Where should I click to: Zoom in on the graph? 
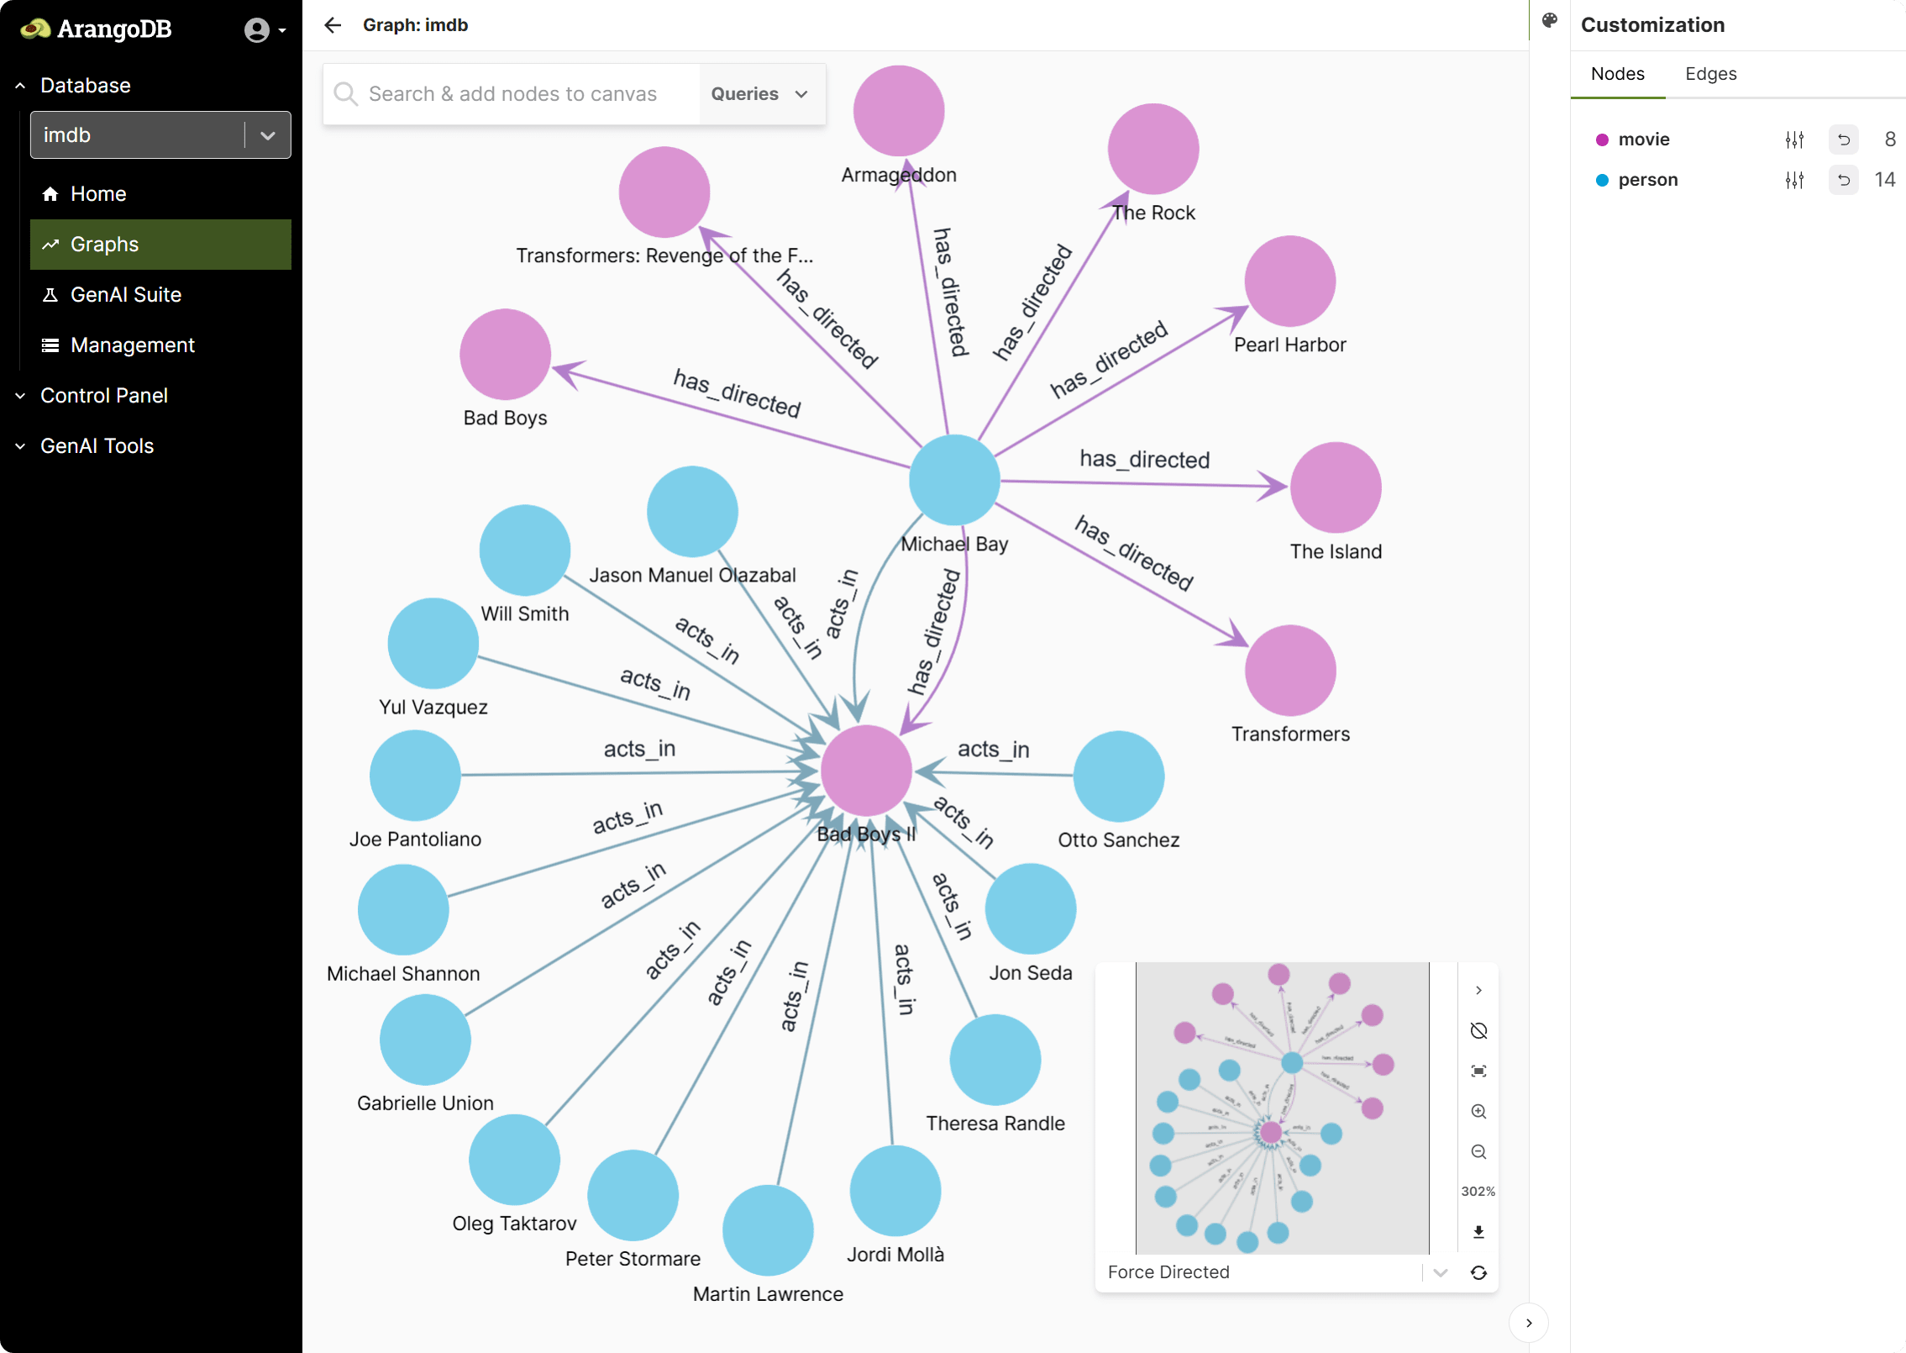1478,1111
